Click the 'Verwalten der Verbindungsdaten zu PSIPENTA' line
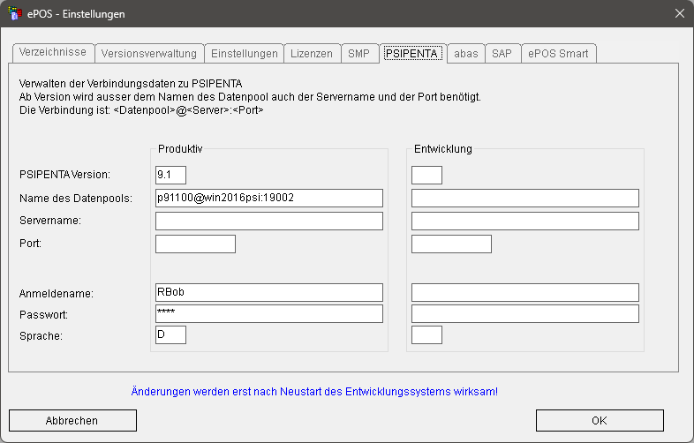This screenshot has width=694, height=443. 131,84
